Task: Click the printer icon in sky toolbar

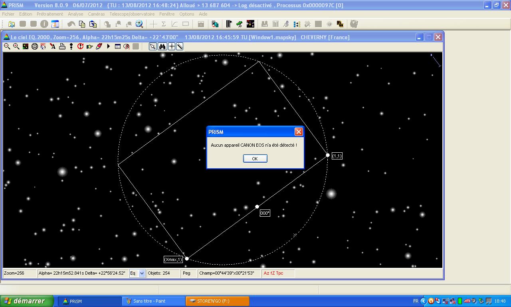Action: (62, 46)
